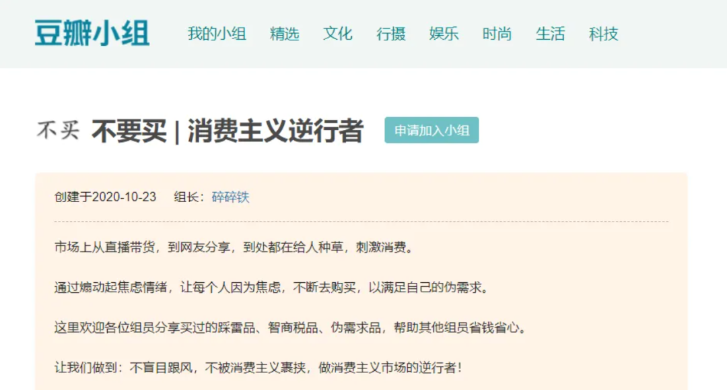Click the 申请加入小组 button
The image size is (727, 390).
[431, 131]
